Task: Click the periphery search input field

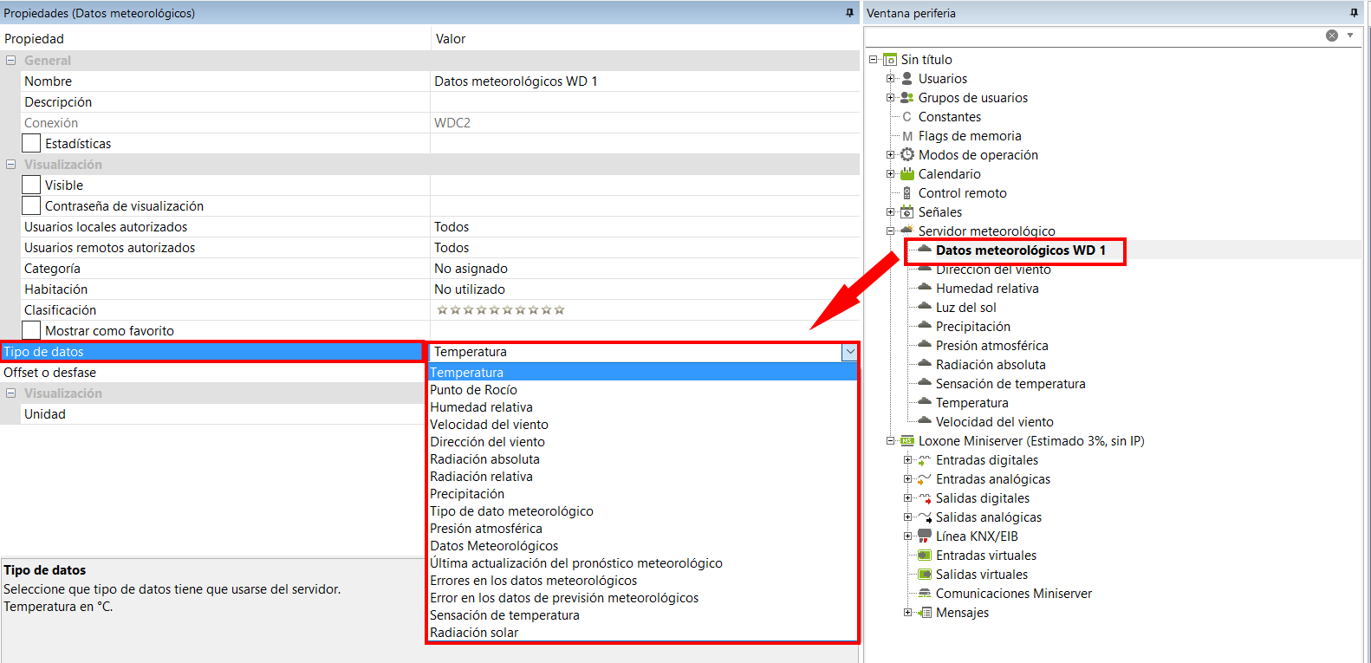Action: (1092, 36)
